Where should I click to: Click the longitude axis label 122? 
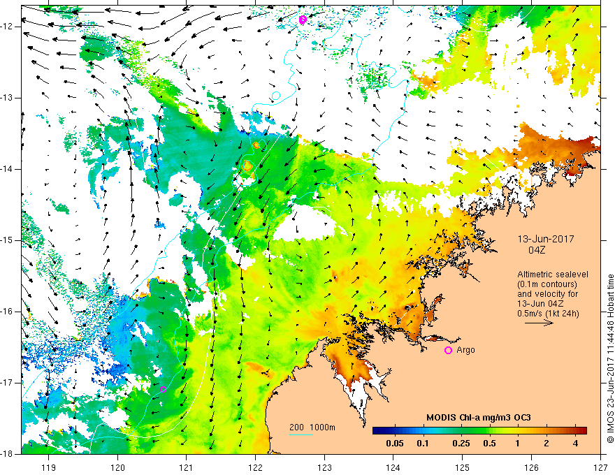tap(255, 467)
